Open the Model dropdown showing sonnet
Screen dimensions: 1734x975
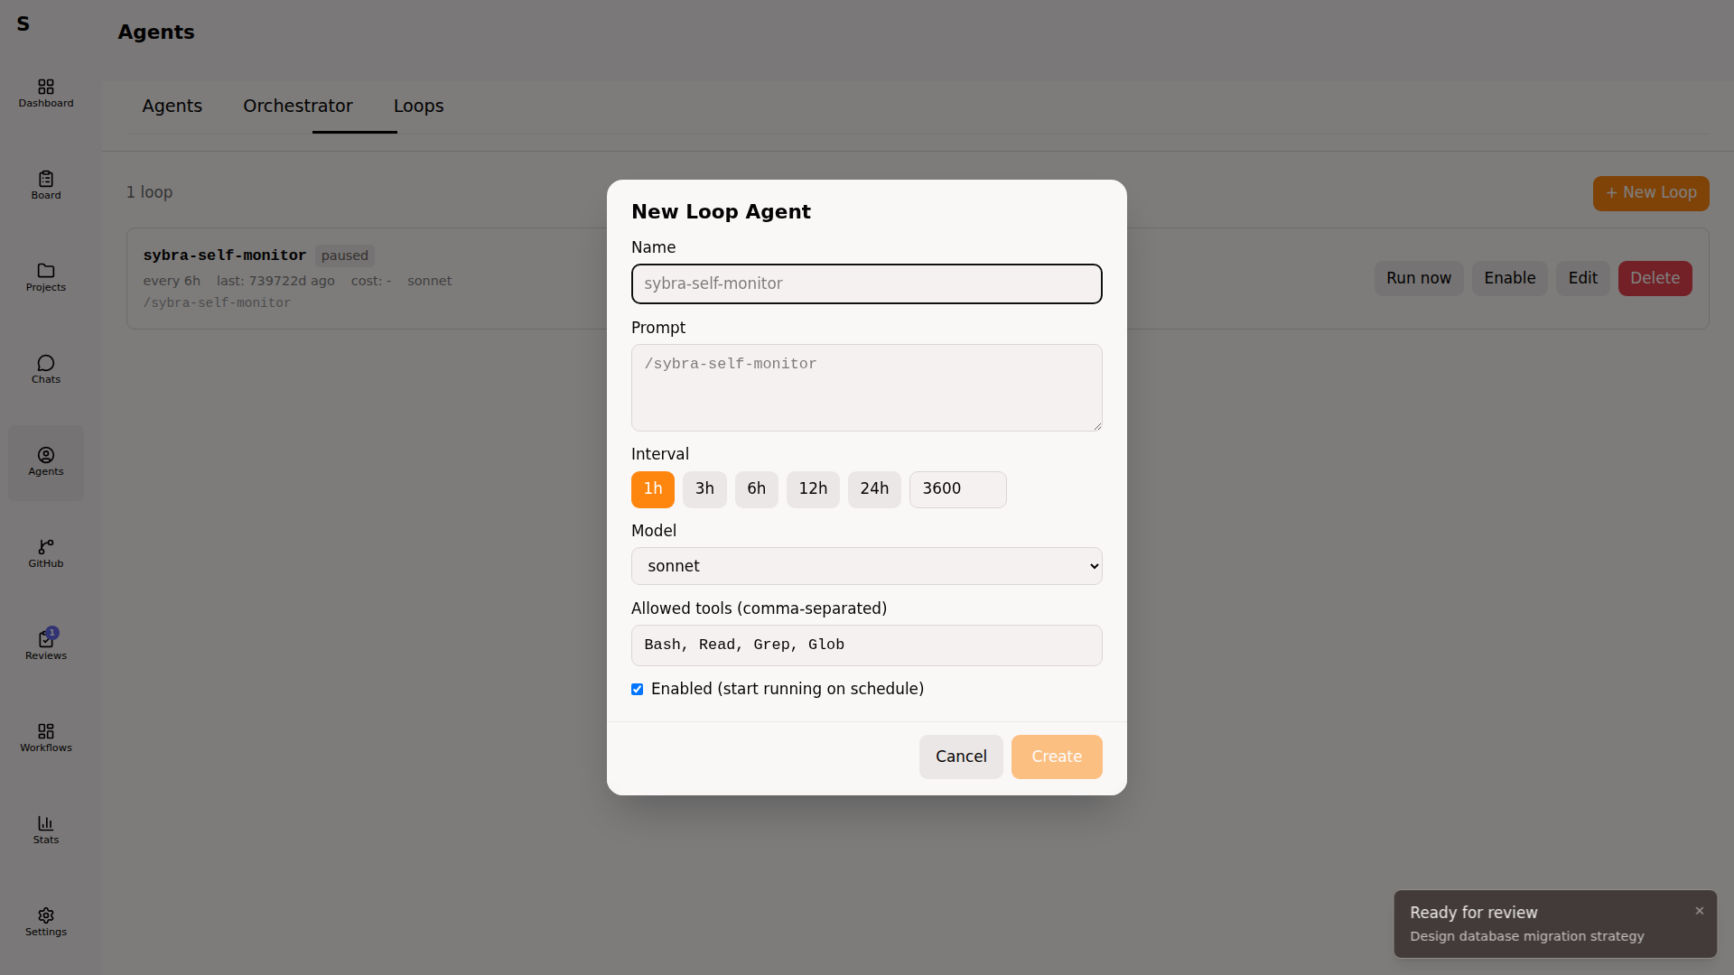[866, 566]
